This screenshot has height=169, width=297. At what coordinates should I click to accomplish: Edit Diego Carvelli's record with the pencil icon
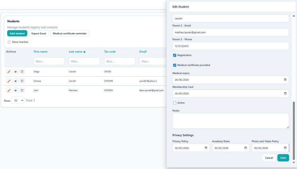coord(8,72)
